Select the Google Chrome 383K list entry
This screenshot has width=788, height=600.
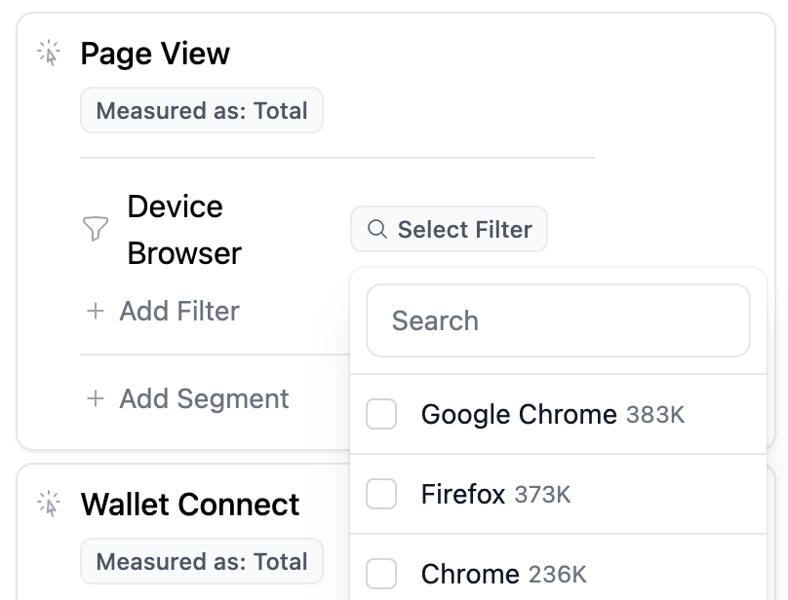point(559,414)
